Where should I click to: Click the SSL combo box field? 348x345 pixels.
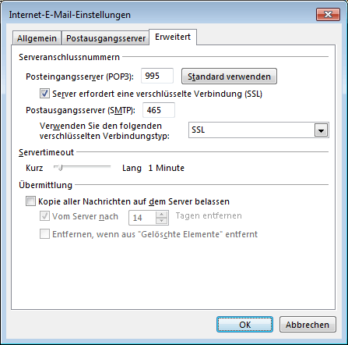coord(258,130)
